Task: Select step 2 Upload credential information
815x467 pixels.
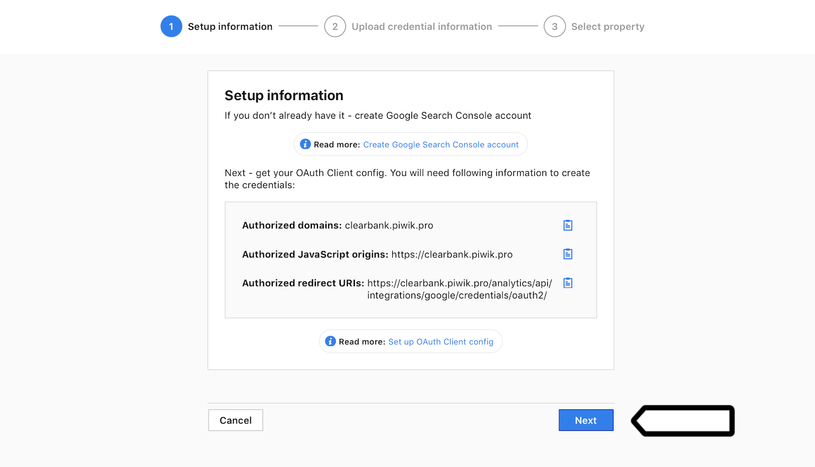Action: tap(408, 27)
